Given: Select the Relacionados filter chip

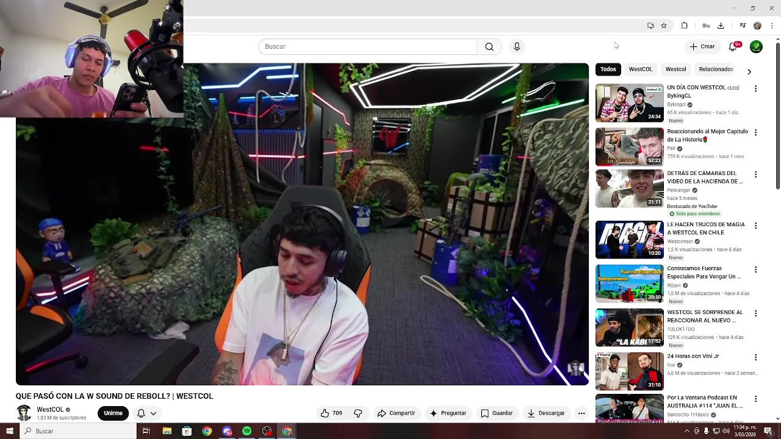Looking at the screenshot, I should tap(716, 70).
